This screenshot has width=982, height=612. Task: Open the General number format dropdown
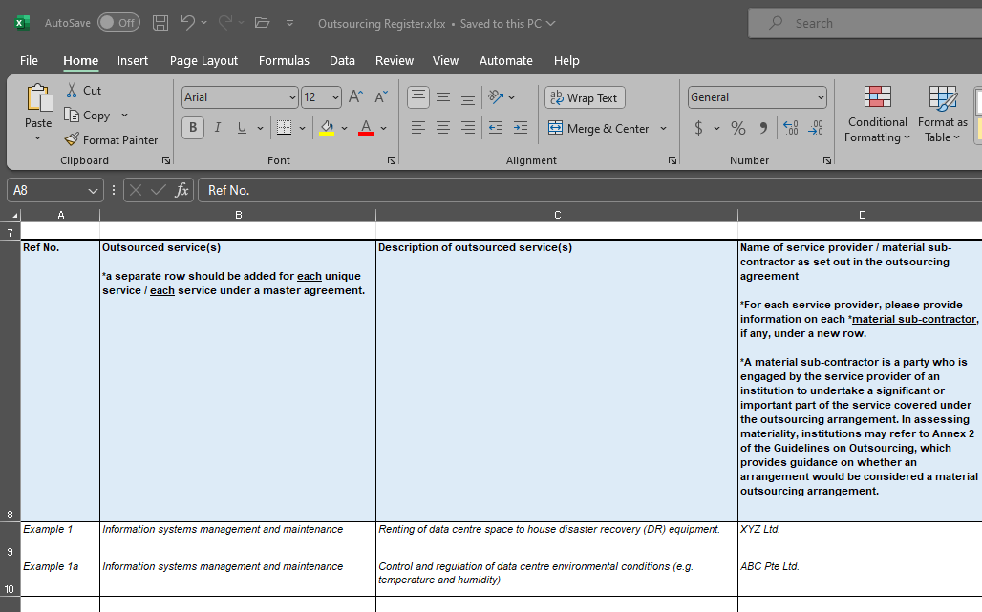821,97
